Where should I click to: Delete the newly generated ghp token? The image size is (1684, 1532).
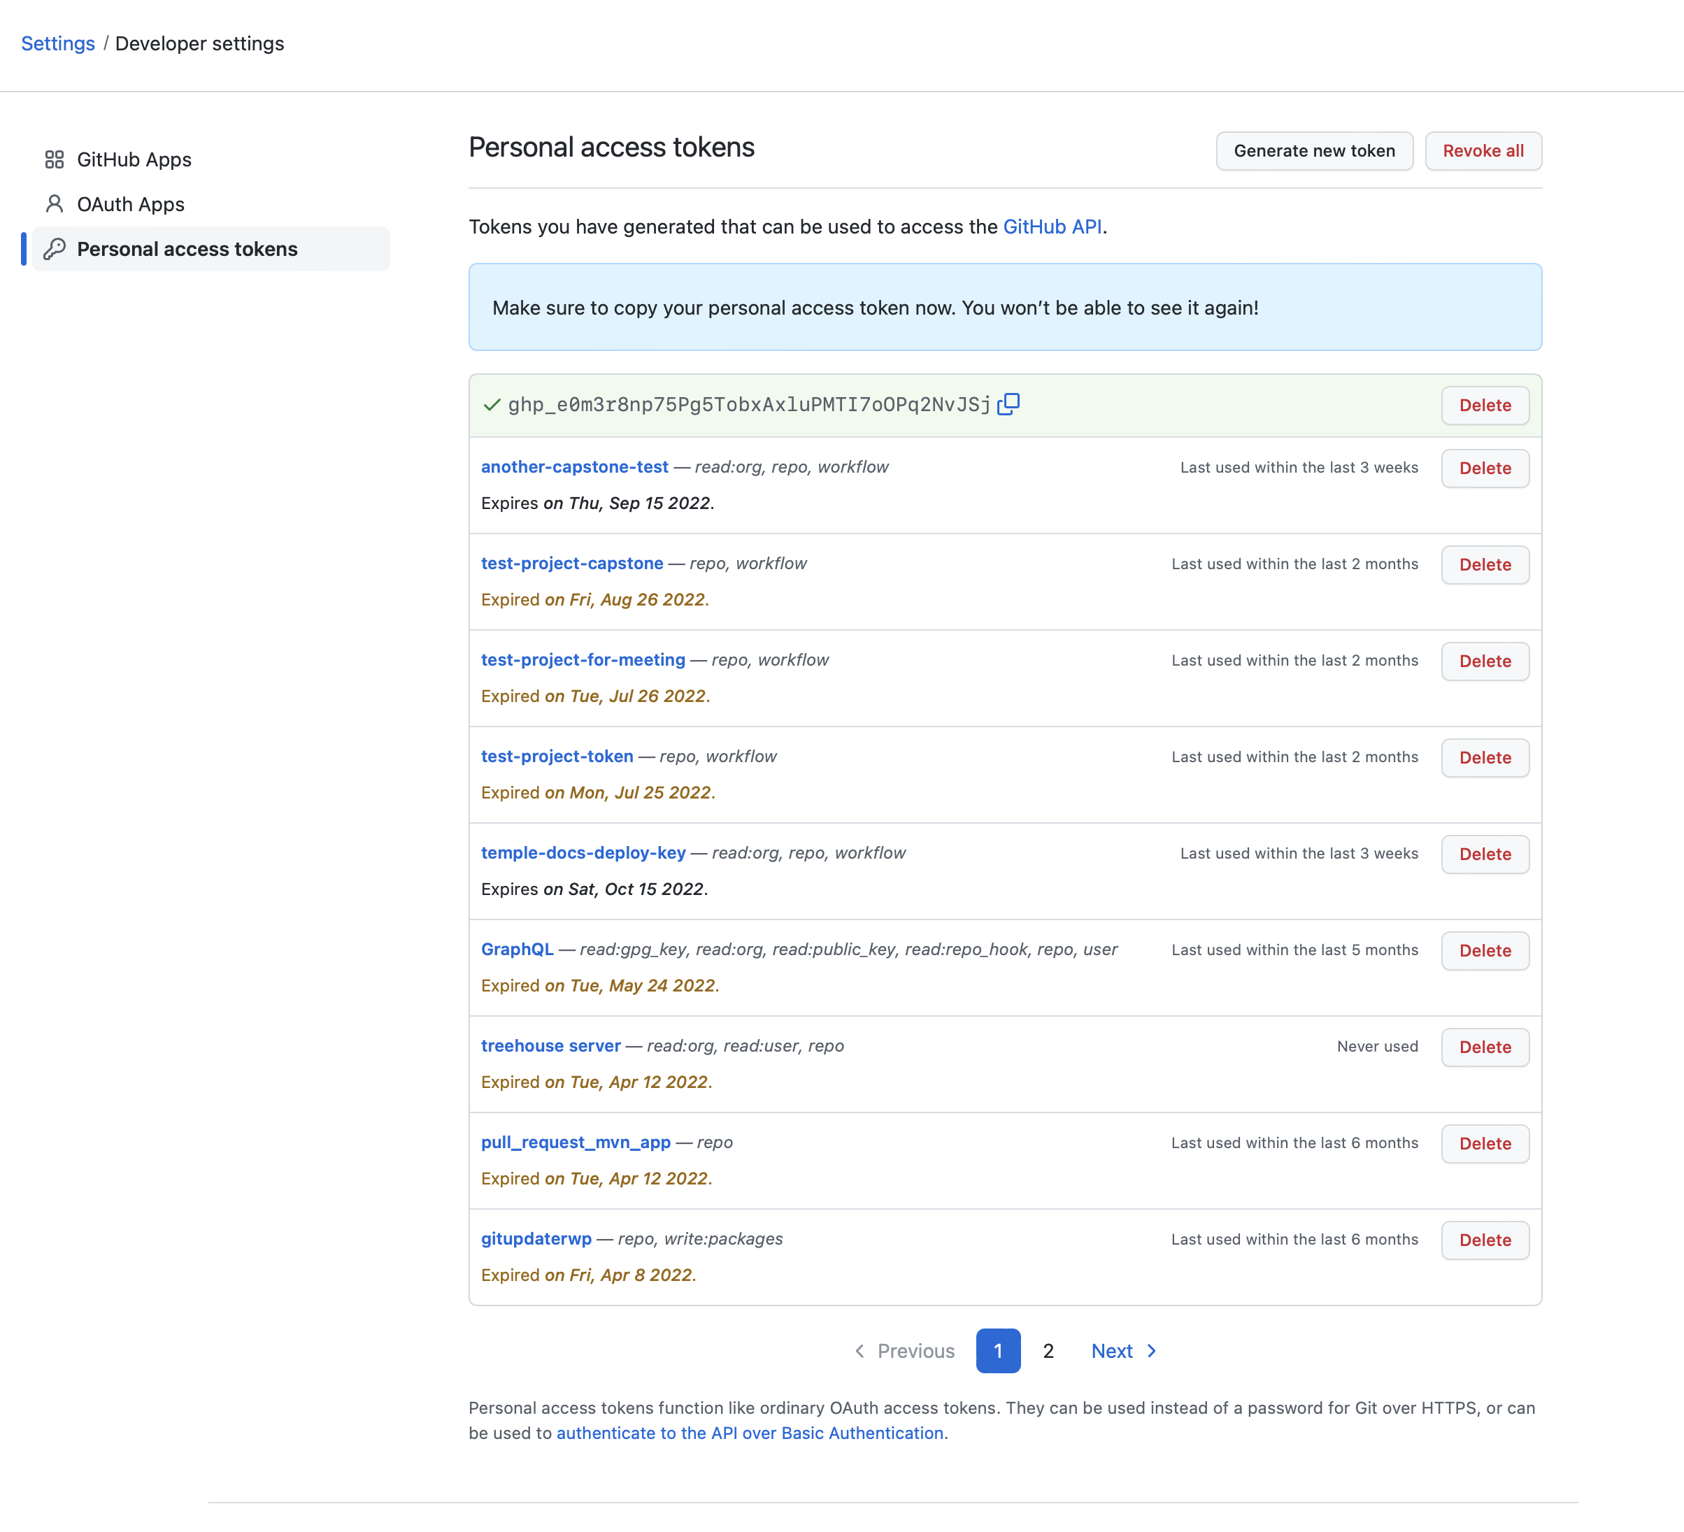[x=1485, y=405]
